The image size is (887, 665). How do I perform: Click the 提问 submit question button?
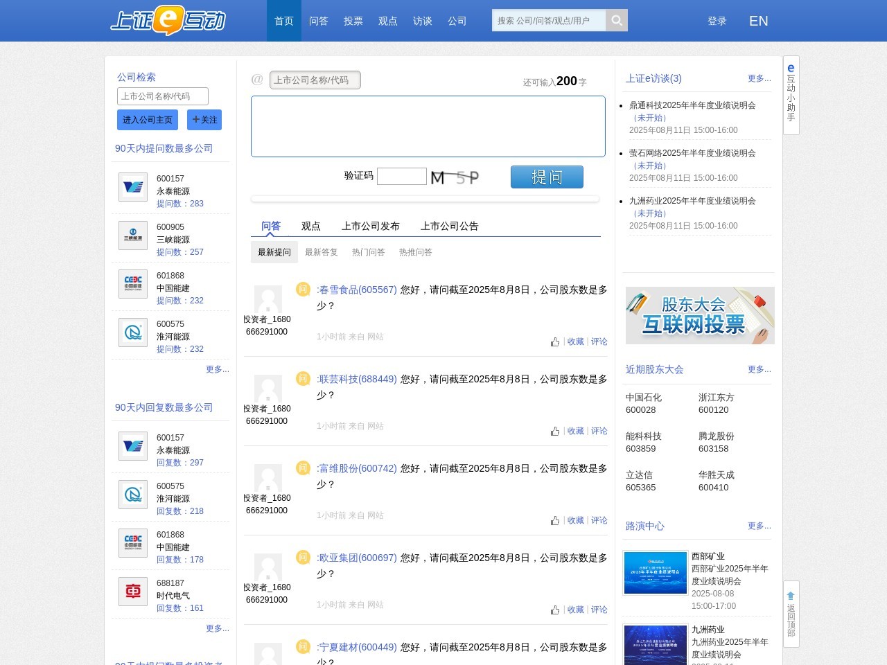coord(547,177)
